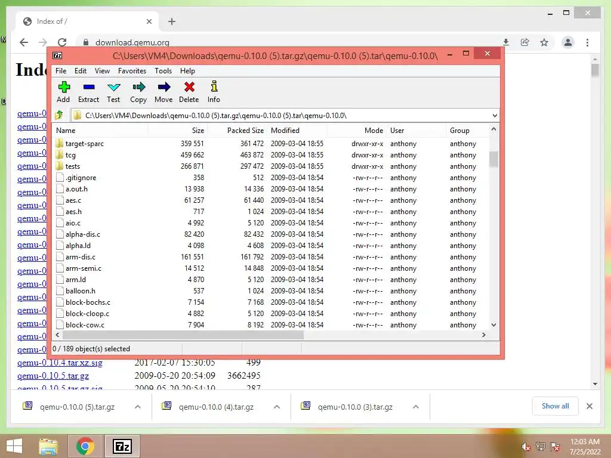Click the Chrome address bar URL
Screen dimensions: 611x458
tap(132, 42)
